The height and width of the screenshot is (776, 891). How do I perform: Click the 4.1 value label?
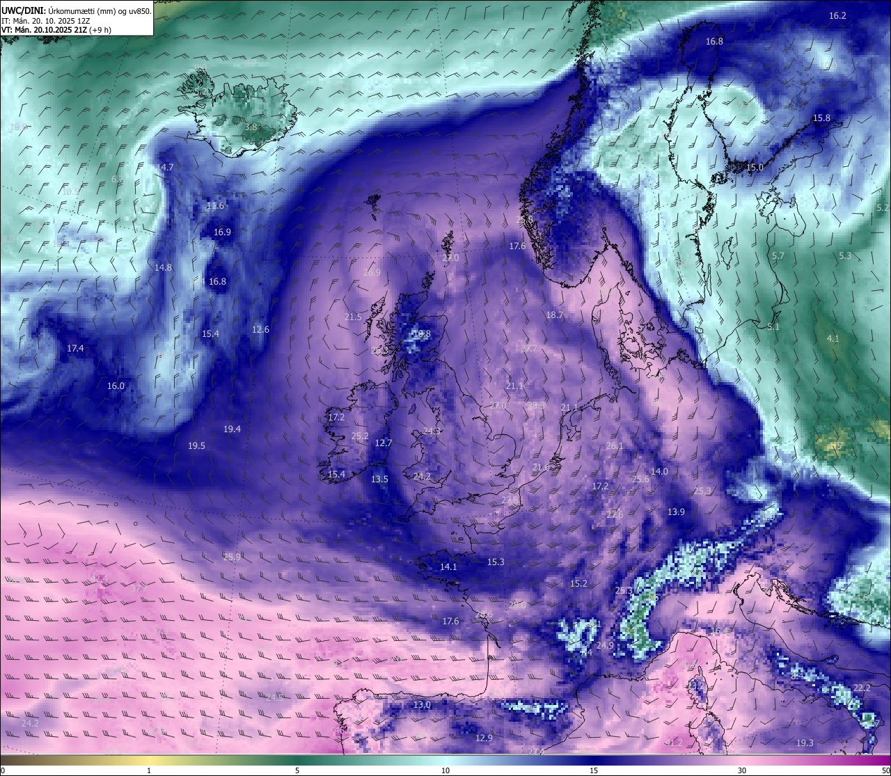point(833,338)
